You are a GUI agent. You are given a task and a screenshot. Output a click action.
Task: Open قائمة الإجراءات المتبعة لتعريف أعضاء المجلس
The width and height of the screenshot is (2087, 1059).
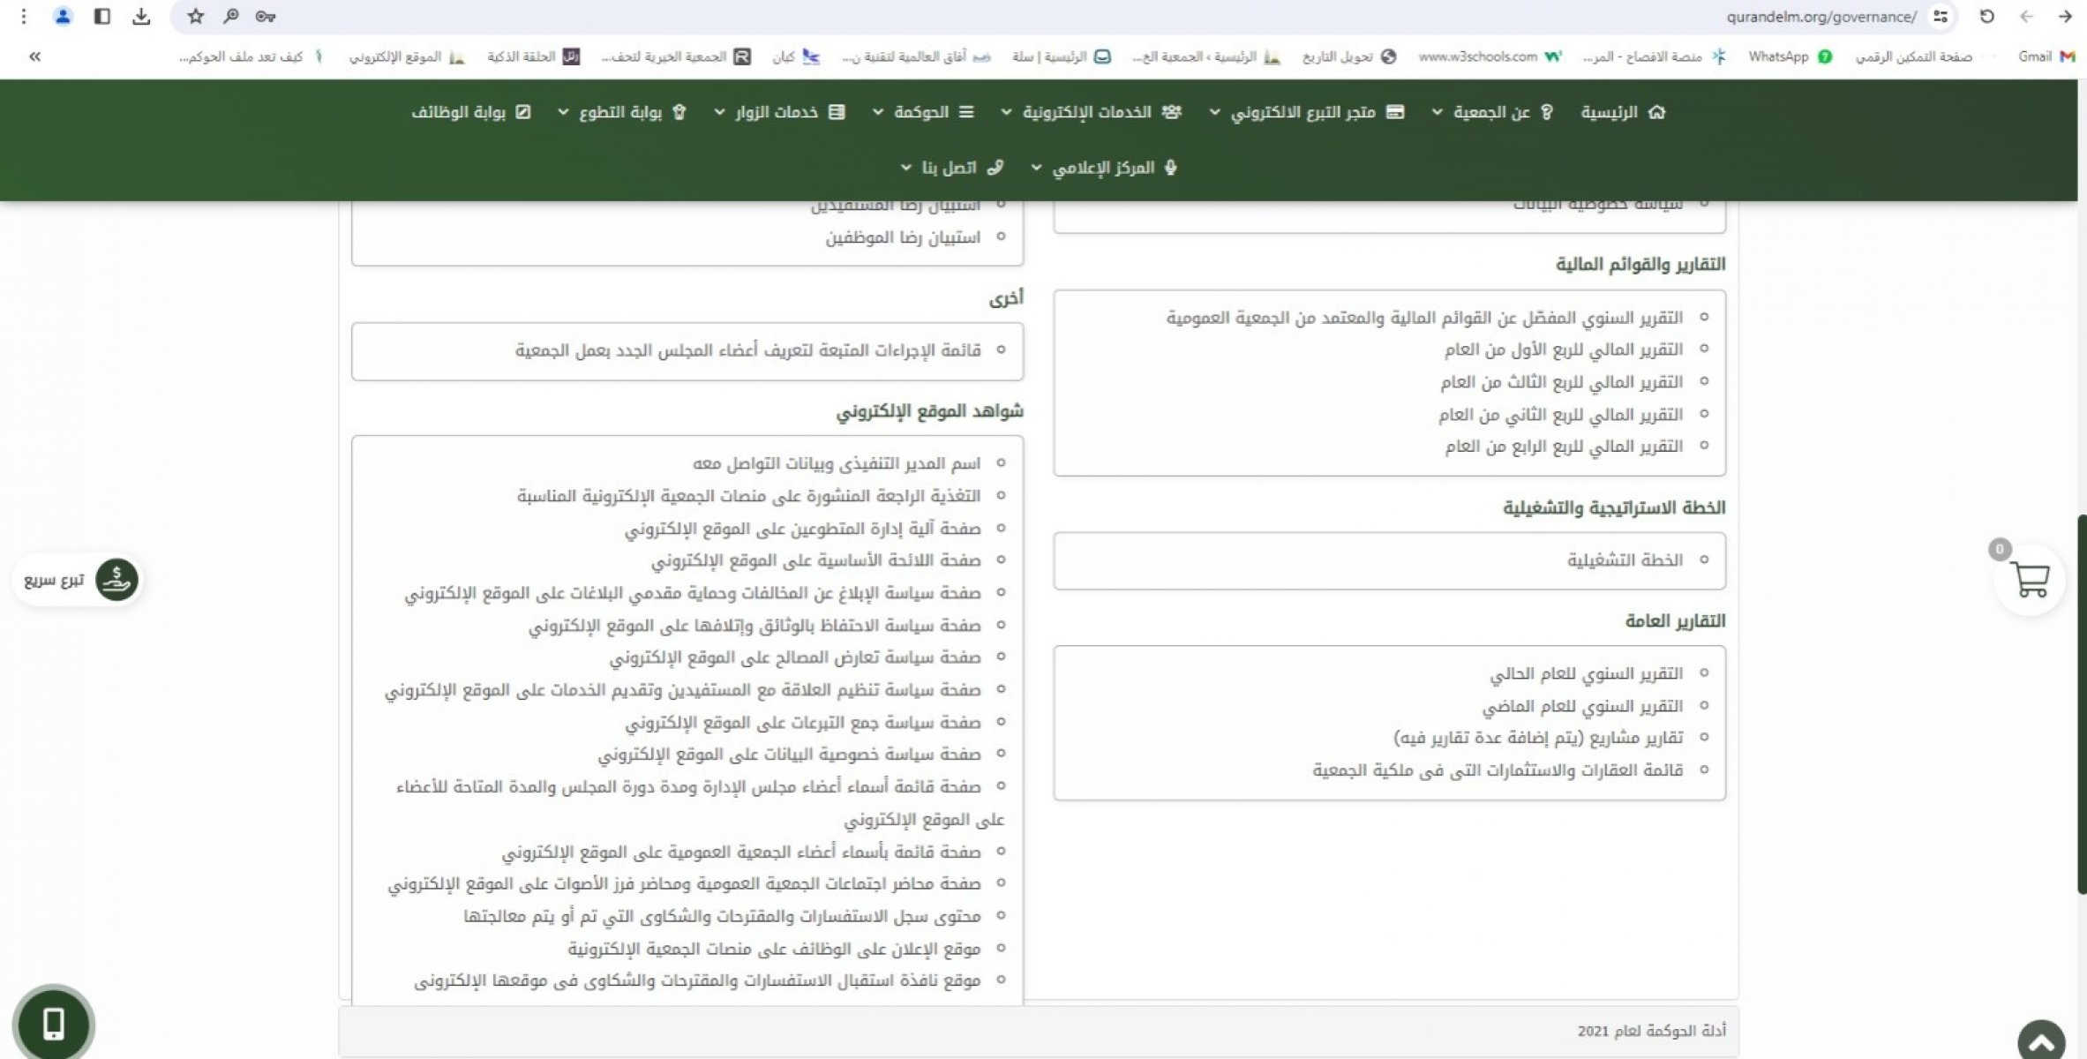(x=747, y=351)
